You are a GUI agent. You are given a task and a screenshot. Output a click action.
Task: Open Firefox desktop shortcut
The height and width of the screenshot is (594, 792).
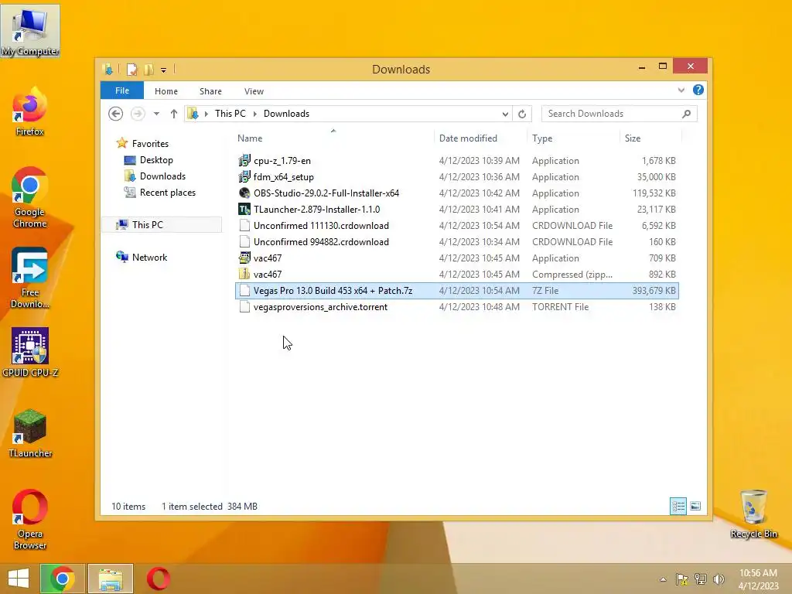click(30, 112)
